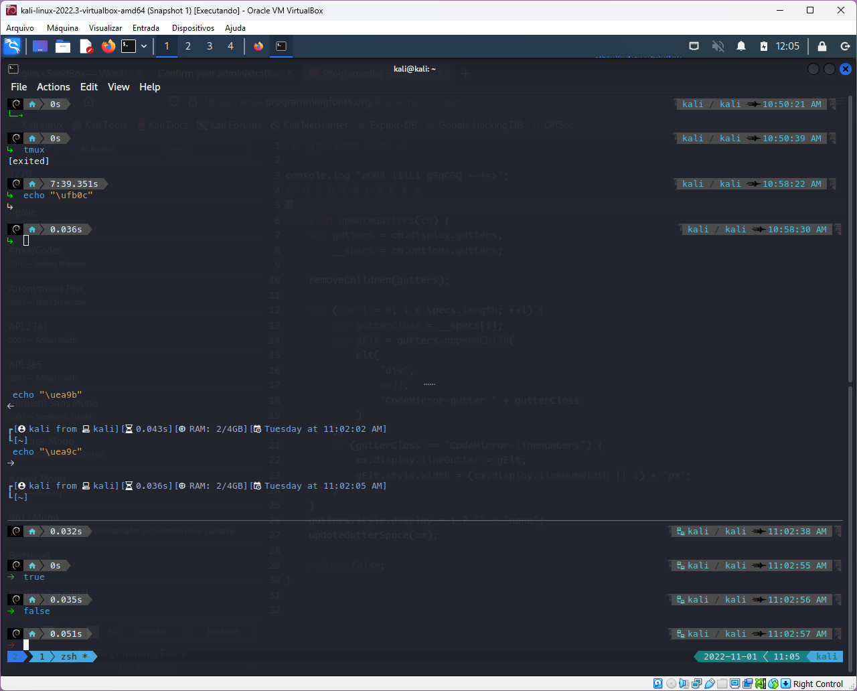This screenshot has height=691, width=857.
Task: Open the terminal launcher dropdown chevron
Action: pyautogui.click(x=143, y=46)
